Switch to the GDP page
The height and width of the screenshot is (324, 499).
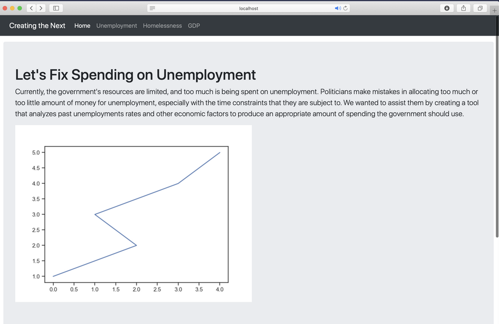[x=194, y=26]
